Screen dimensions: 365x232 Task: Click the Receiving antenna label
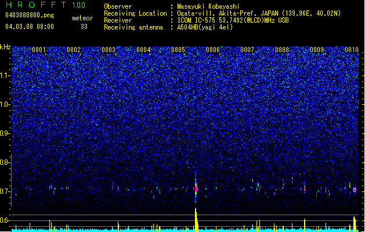[x=133, y=27]
